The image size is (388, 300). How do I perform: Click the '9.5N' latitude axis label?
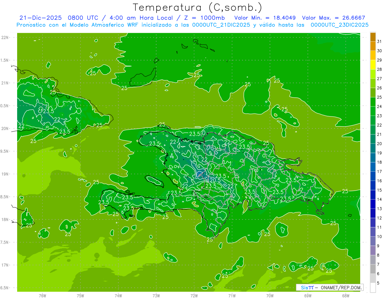[5, 151]
